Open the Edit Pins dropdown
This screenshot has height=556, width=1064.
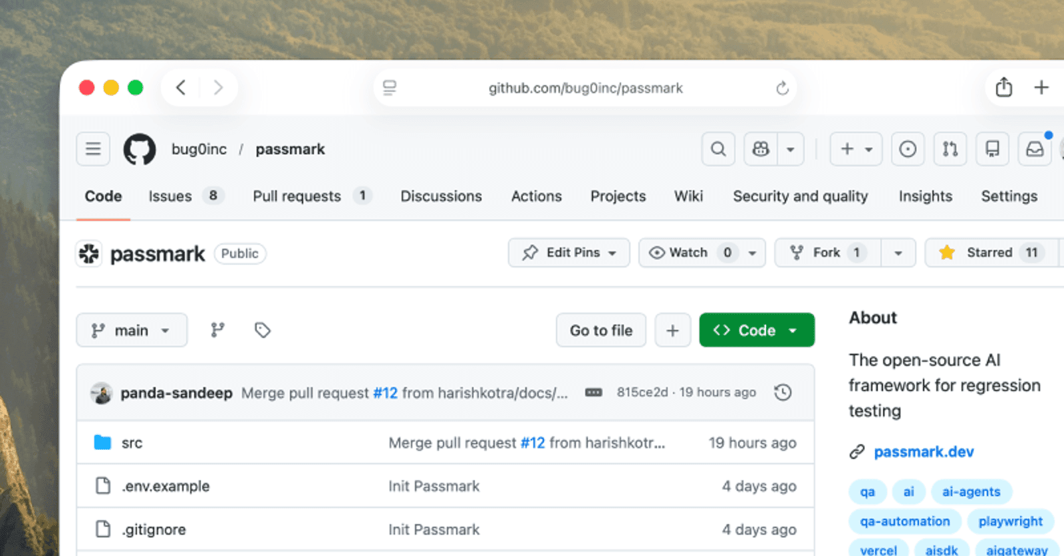tap(569, 253)
